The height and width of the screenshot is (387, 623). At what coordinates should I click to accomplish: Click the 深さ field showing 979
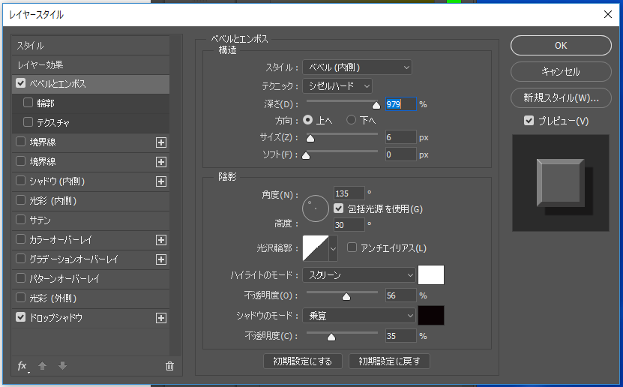pos(400,104)
